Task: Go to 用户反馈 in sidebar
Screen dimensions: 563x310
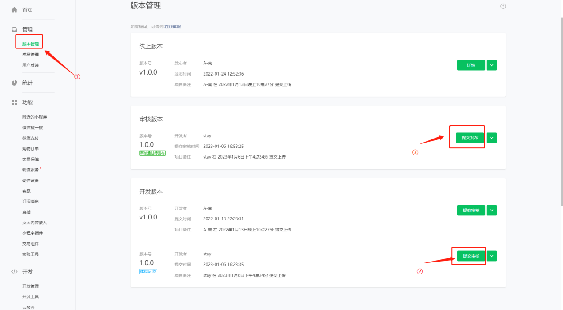Action: 30,65
